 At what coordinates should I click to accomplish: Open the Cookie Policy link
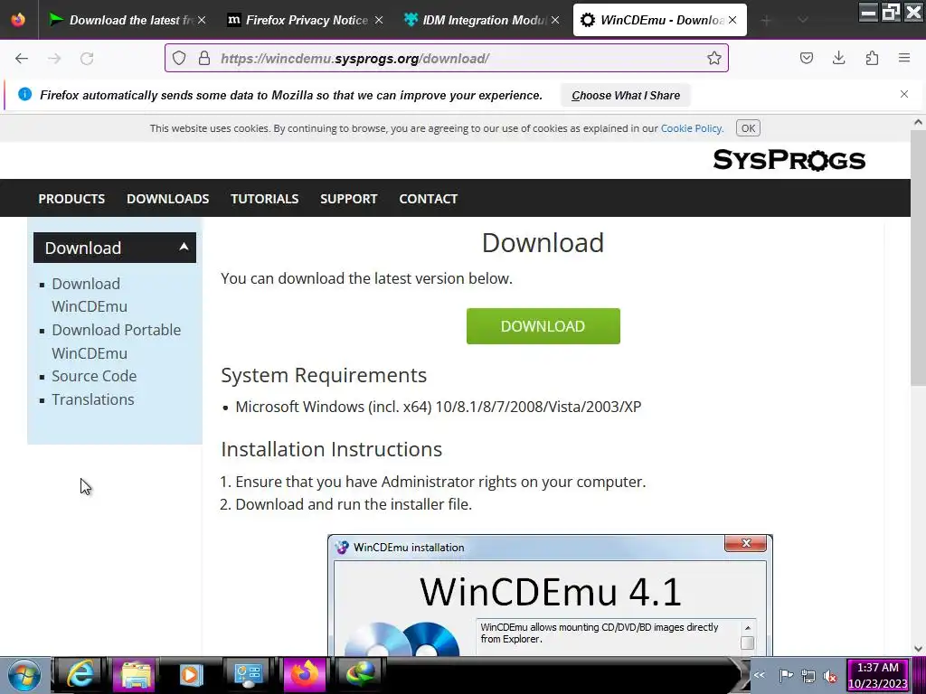[x=692, y=128]
